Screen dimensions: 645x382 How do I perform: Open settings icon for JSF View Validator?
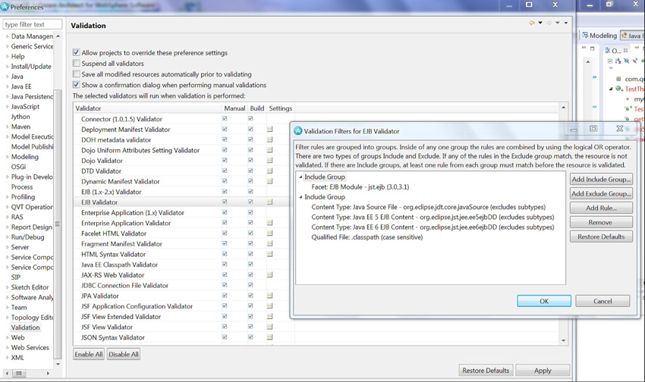(x=270, y=327)
